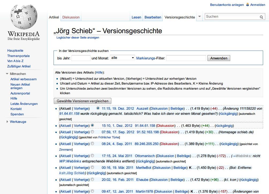Image resolution: width=269 pixels, height=194 pixels.
Task: Click the Anwenden button
Action: 219,58
